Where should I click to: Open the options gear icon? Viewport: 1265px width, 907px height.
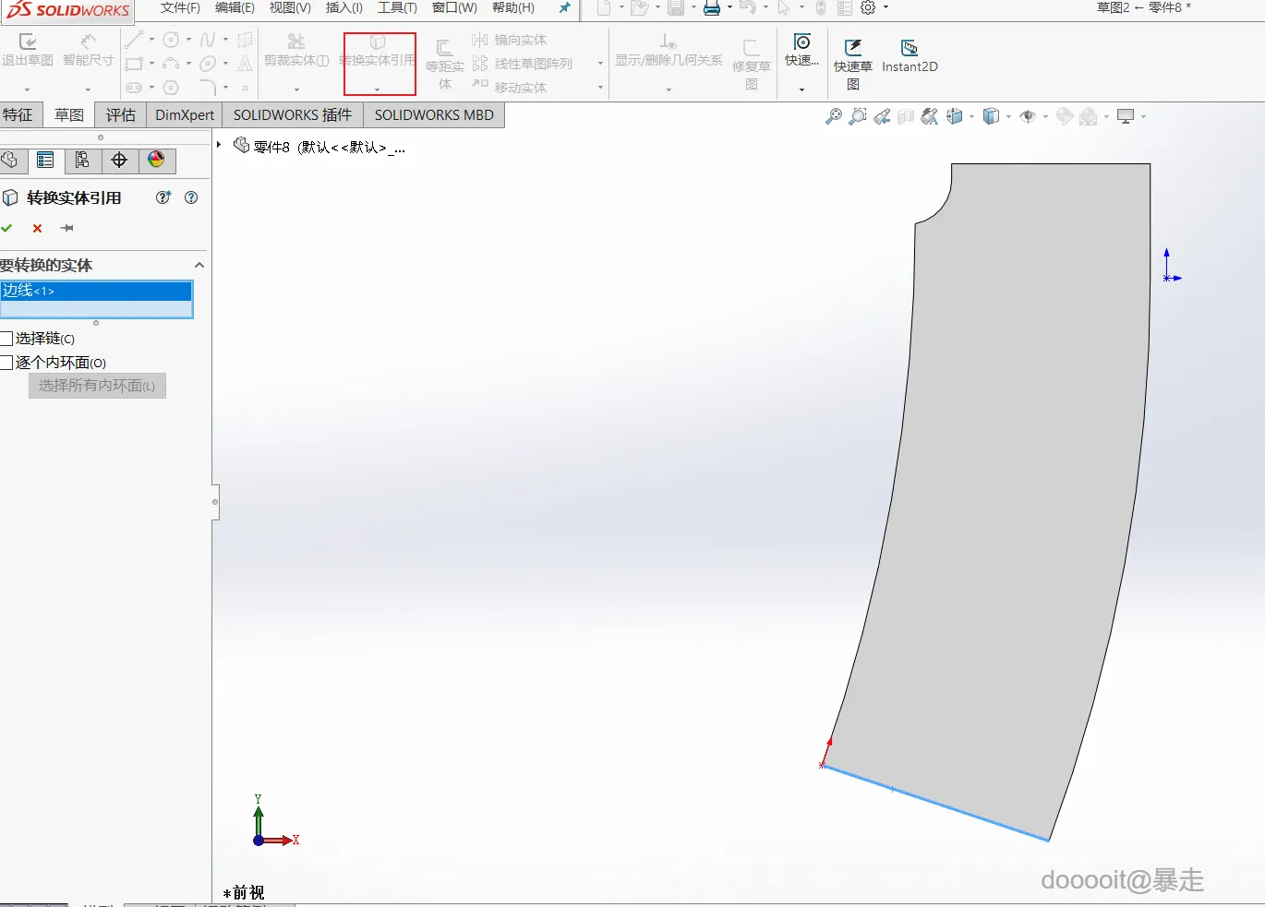[868, 8]
